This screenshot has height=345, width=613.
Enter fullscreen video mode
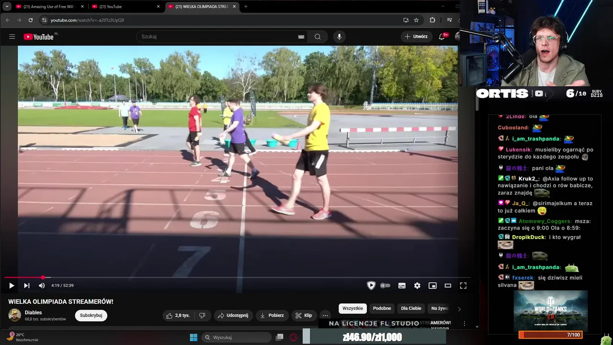coord(463,286)
